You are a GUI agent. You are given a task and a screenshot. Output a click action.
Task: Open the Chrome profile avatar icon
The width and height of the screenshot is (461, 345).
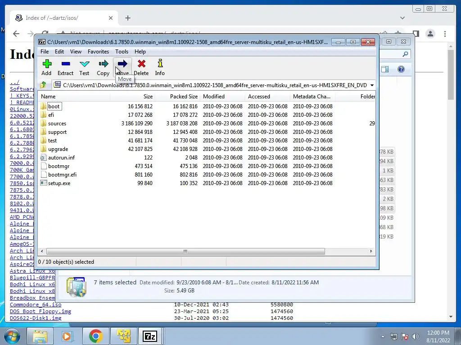coord(430,34)
